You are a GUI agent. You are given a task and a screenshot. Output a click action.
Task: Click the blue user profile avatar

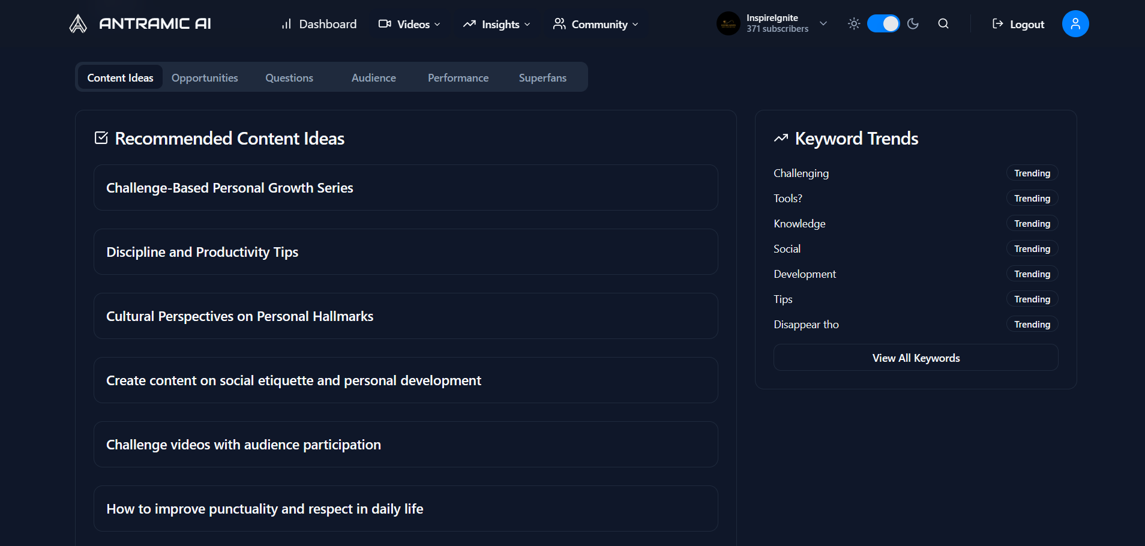coord(1075,24)
